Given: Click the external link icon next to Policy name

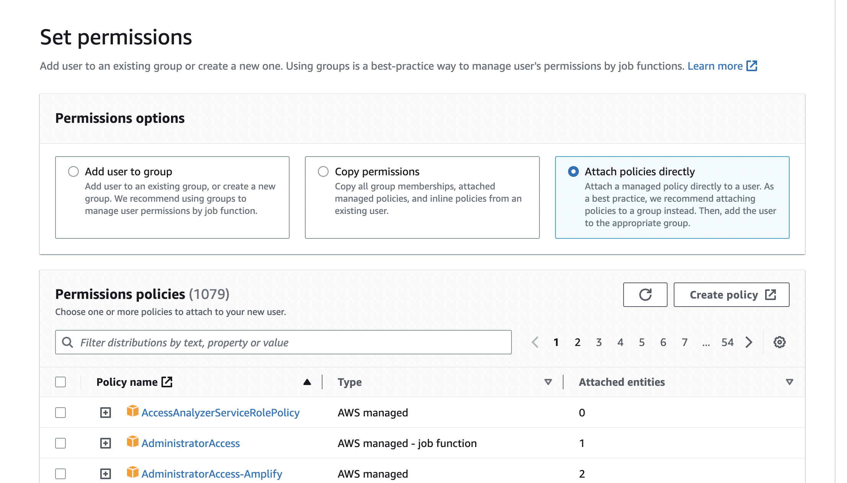Looking at the screenshot, I should click(x=167, y=381).
